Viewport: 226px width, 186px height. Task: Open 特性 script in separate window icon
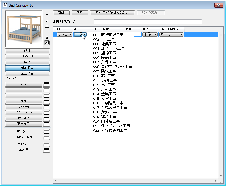(x=46, y=101)
